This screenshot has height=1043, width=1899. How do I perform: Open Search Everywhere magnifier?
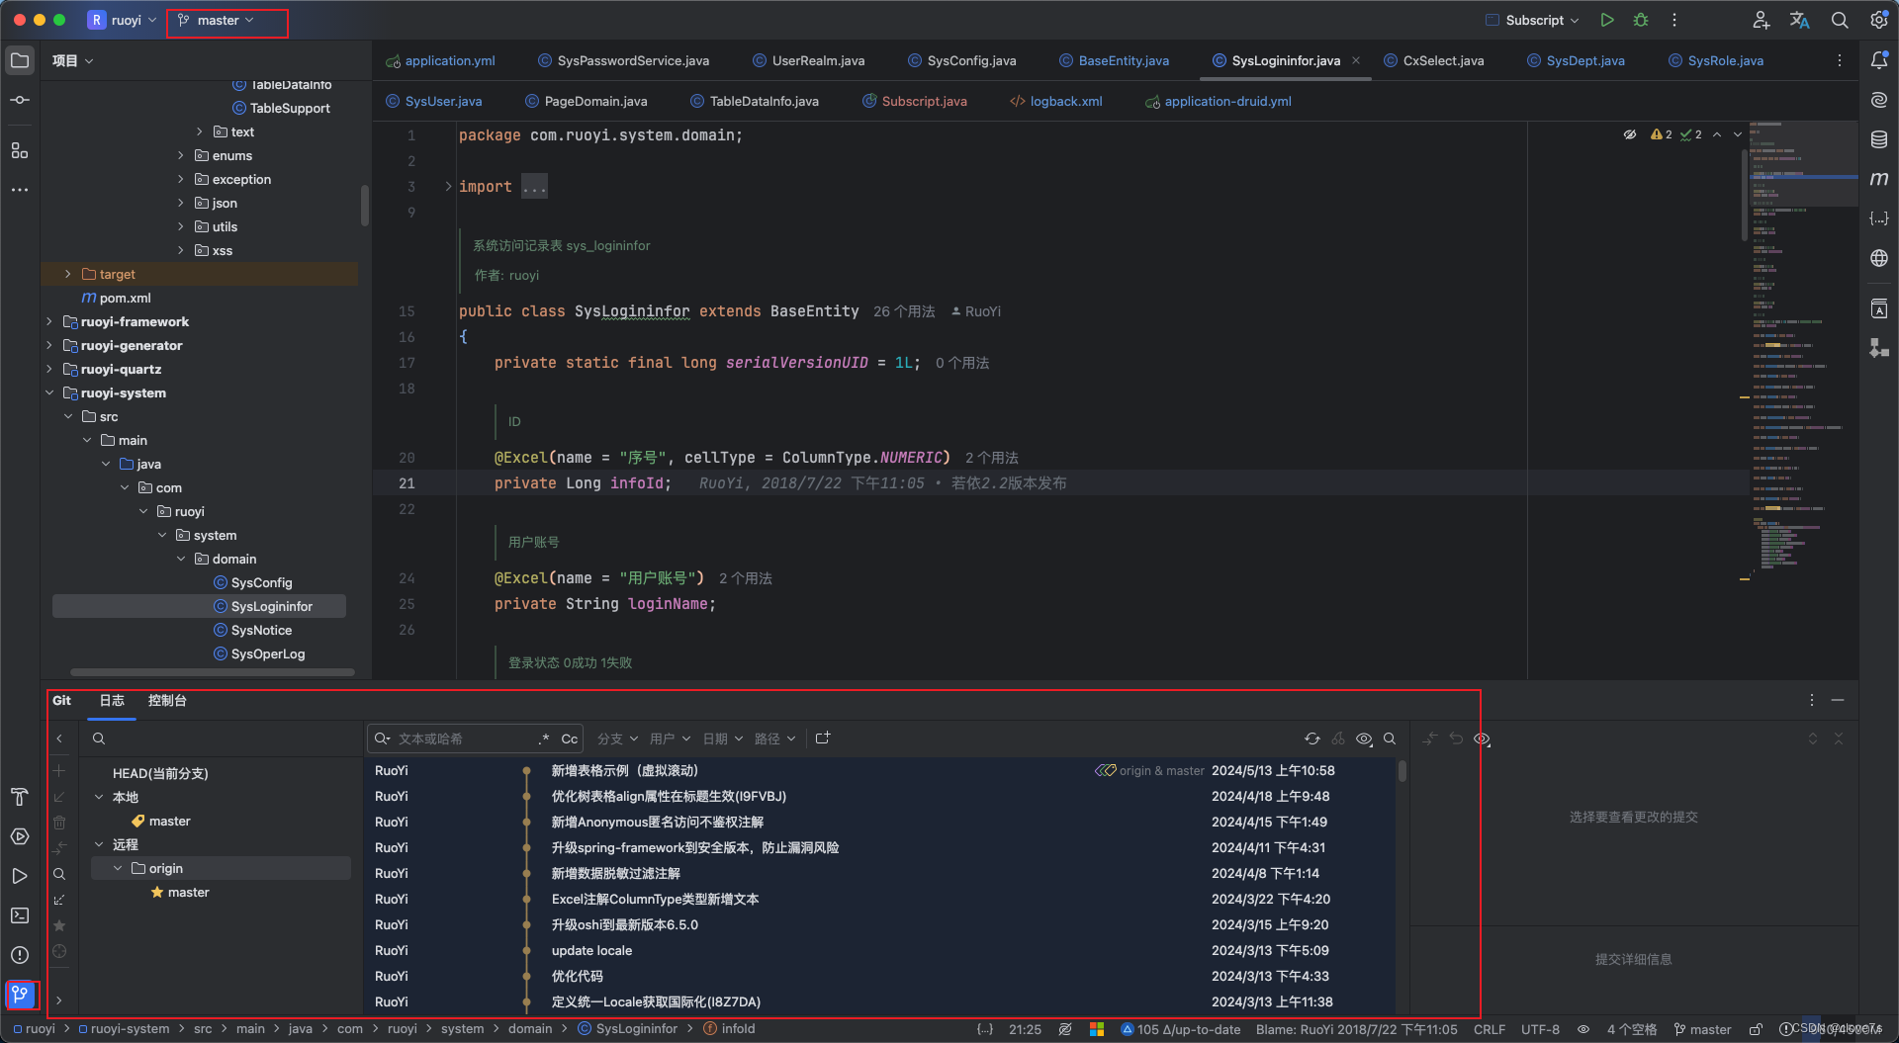click(x=1840, y=20)
